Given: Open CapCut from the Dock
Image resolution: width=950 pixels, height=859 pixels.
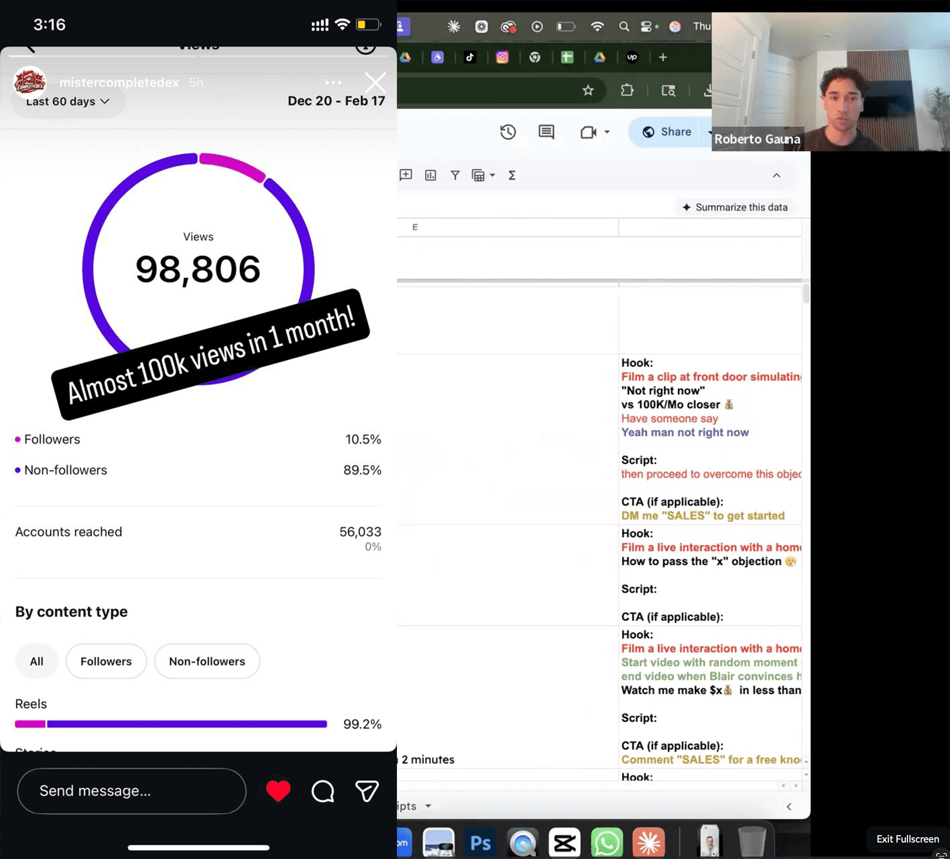Looking at the screenshot, I should 564,843.
